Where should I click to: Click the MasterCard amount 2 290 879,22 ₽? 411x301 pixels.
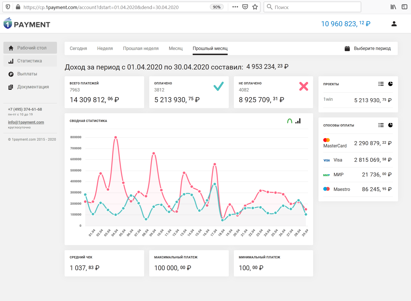(373, 143)
